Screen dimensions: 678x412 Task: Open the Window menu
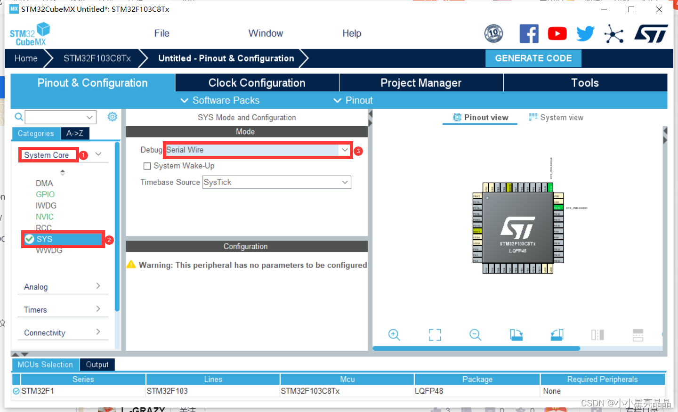coord(266,33)
